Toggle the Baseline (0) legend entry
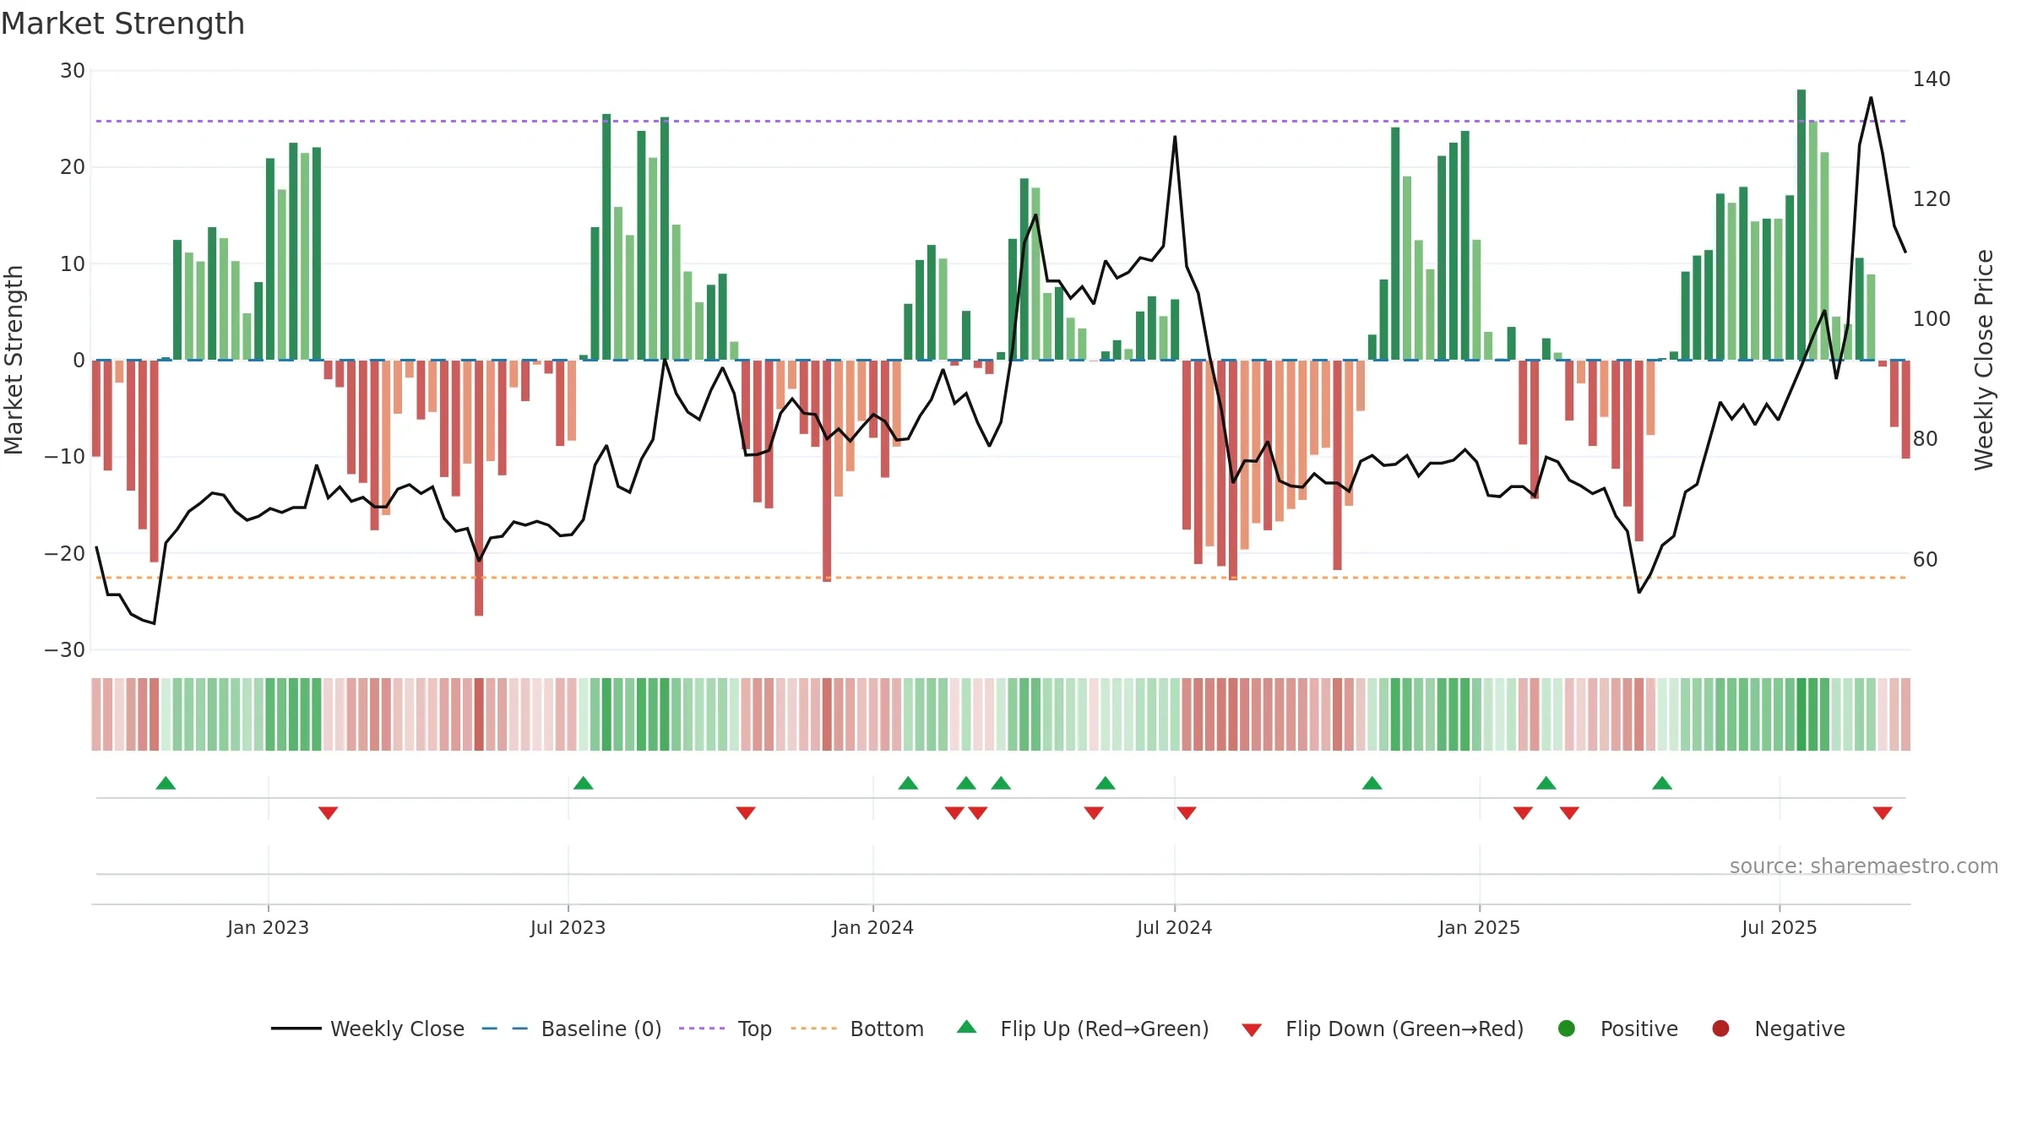The height and width of the screenshot is (1140, 2027). [x=571, y=1029]
